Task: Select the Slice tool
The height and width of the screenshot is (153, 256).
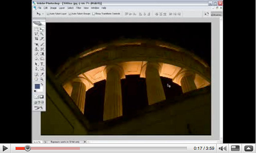Action: [x=42, y=39]
